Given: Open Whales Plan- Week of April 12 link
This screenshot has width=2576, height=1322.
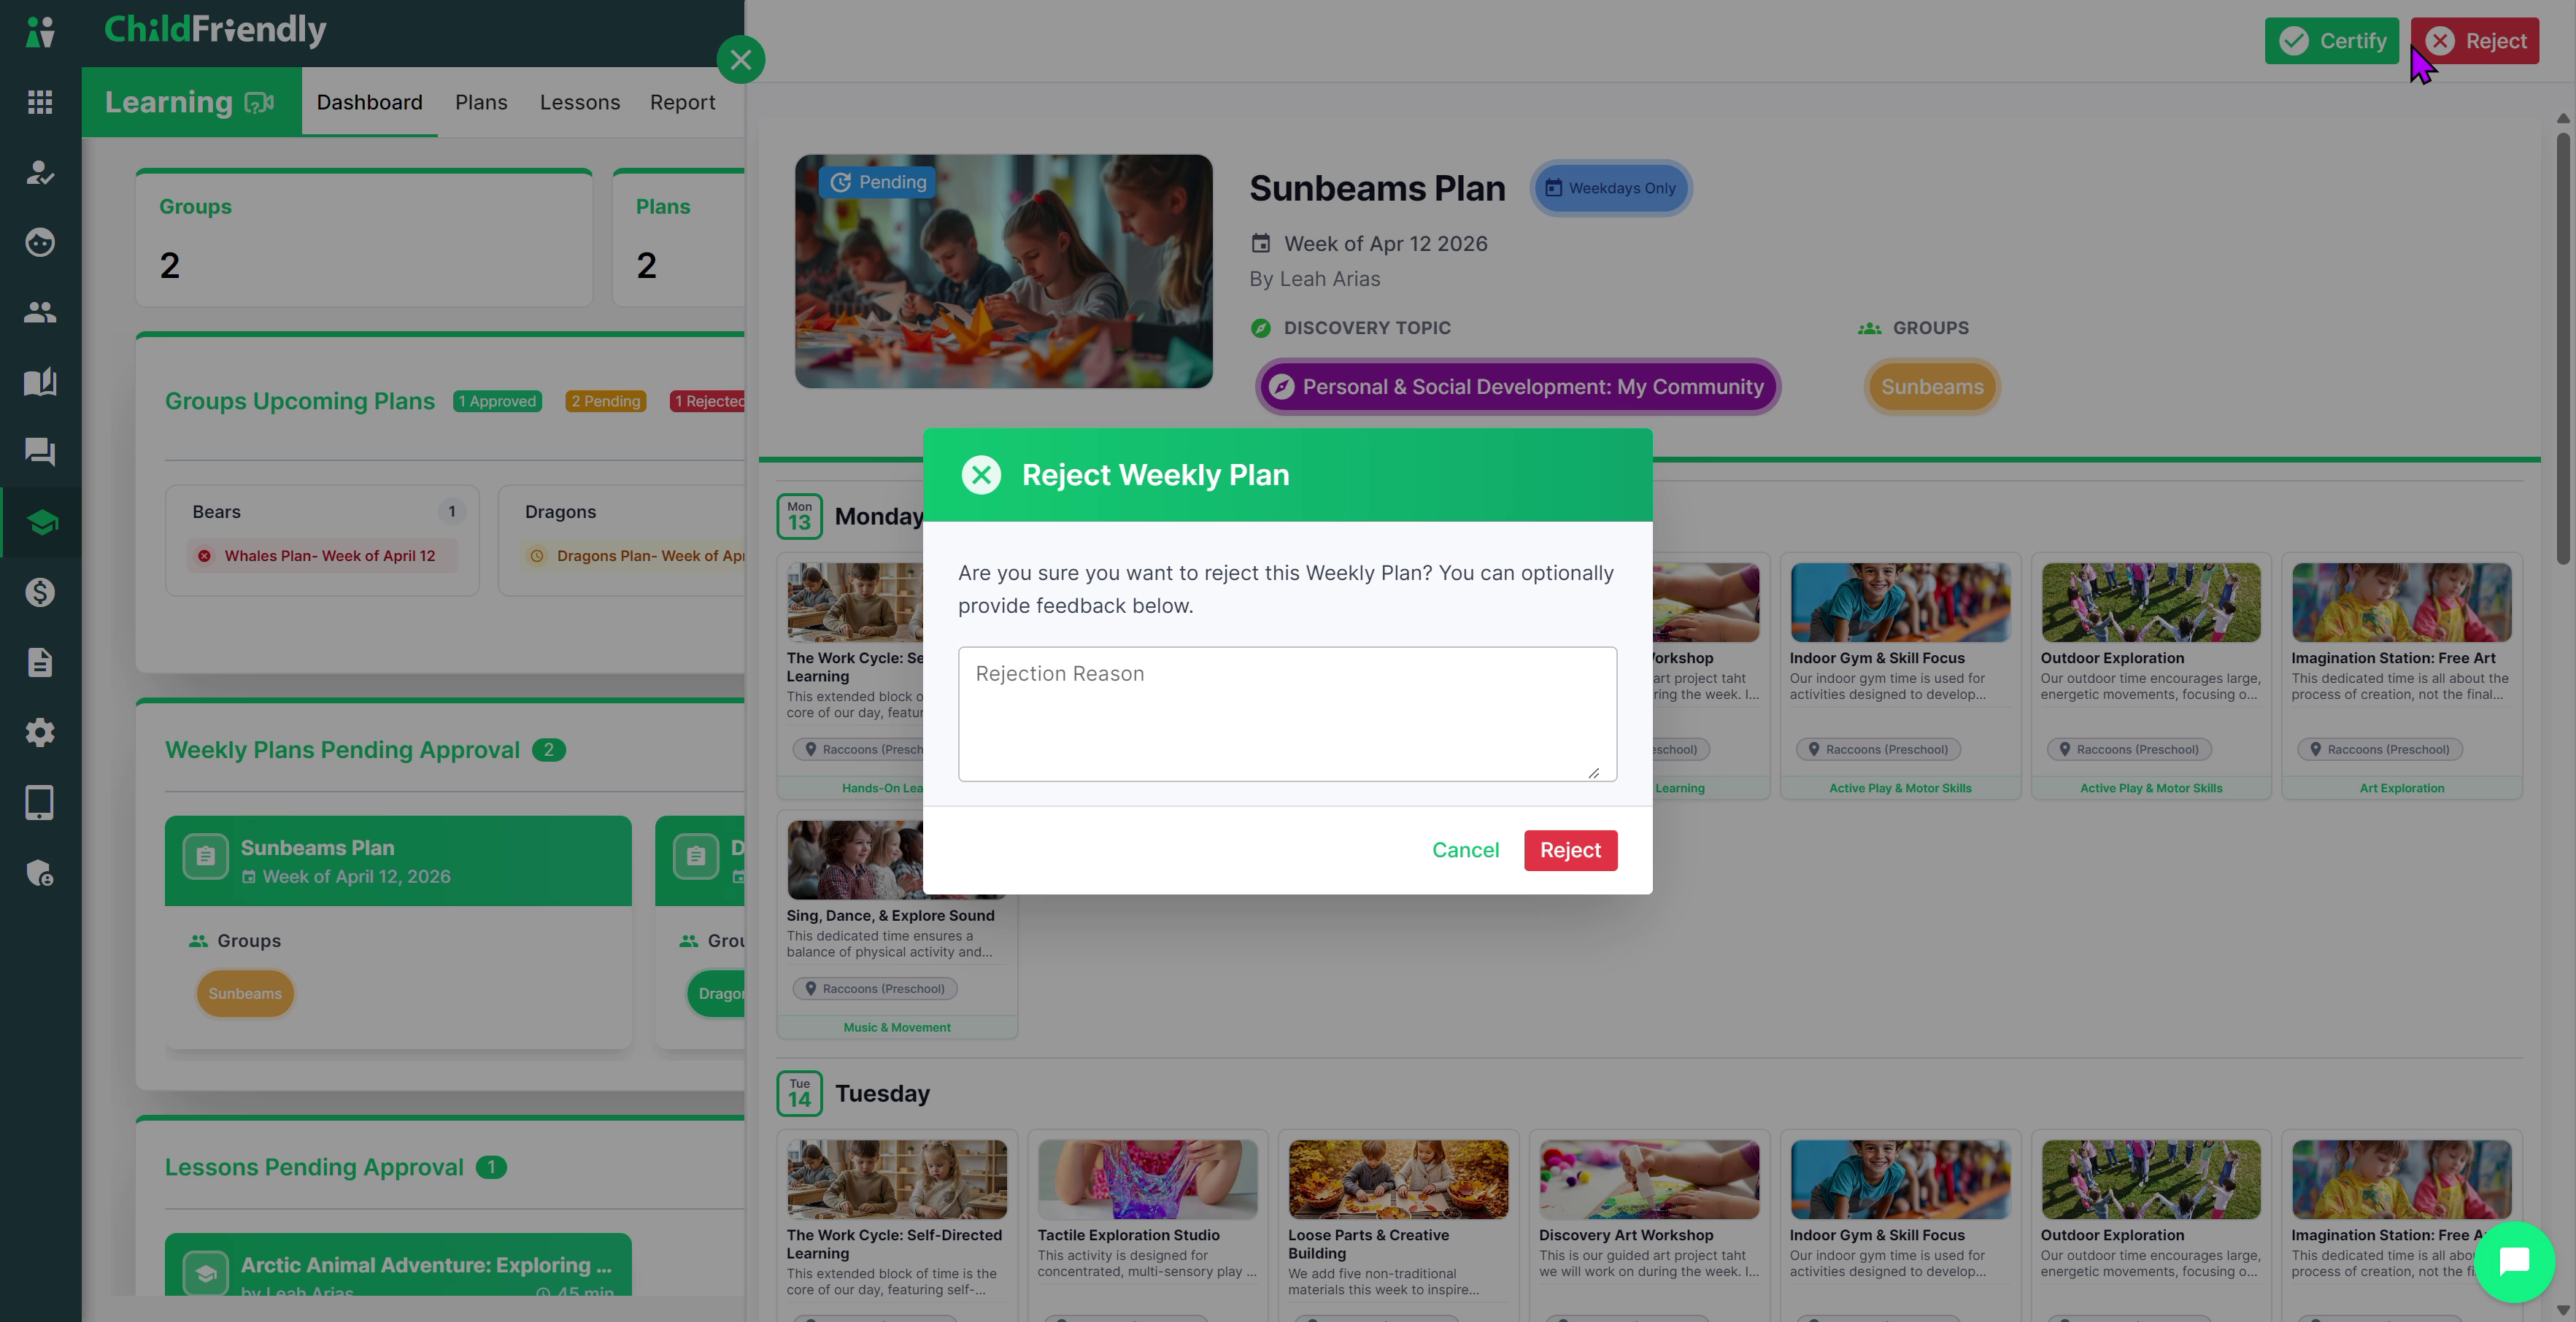Looking at the screenshot, I should click(x=322, y=556).
